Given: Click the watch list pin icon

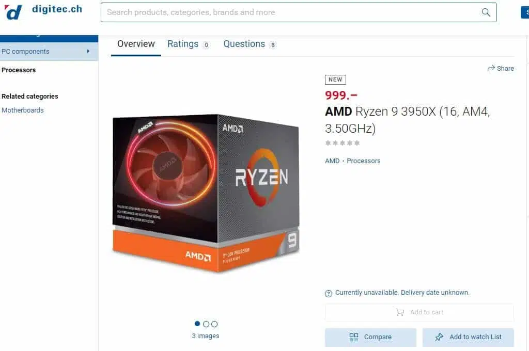Looking at the screenshot, I should (439, 337).
